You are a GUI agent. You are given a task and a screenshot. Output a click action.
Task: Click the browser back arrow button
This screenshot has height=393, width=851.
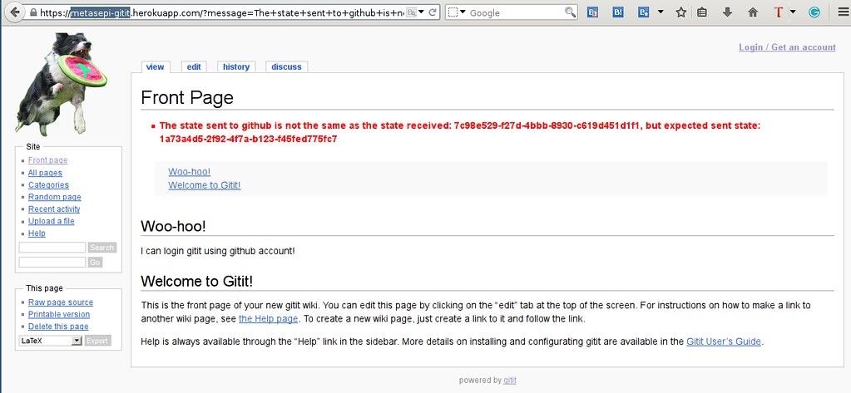tap(15, 12)
